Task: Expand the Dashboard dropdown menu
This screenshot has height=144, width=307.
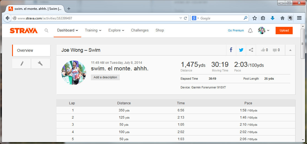Action: (67, 30)
